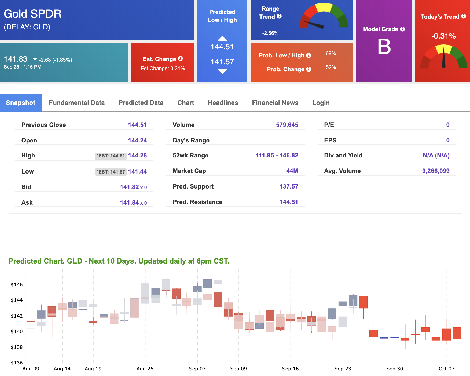Click the Day's Range label
This screenshot has height=376, width=470.
pos(191,140)
